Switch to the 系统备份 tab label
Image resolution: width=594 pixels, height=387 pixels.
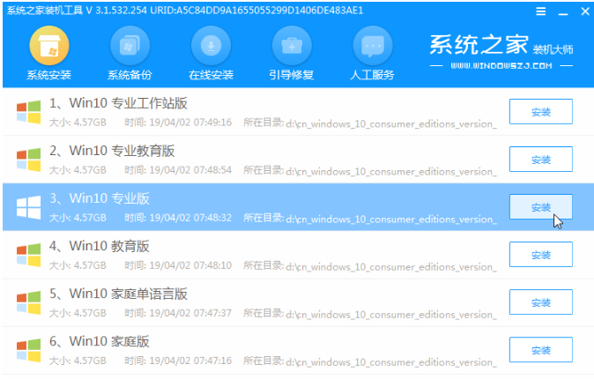[x=130, y=75]
